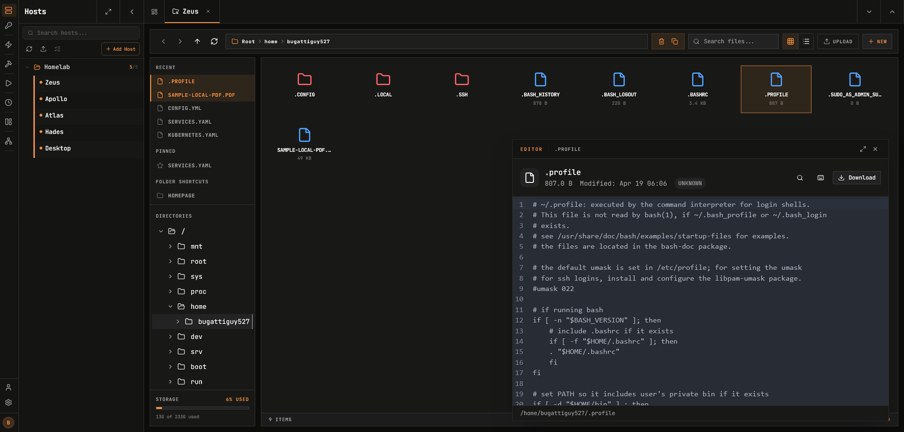Open SAMPLE-LOCAL-PDF.PDF from recent list
Screen dimensions: 904x432
[x=202, y=95]
